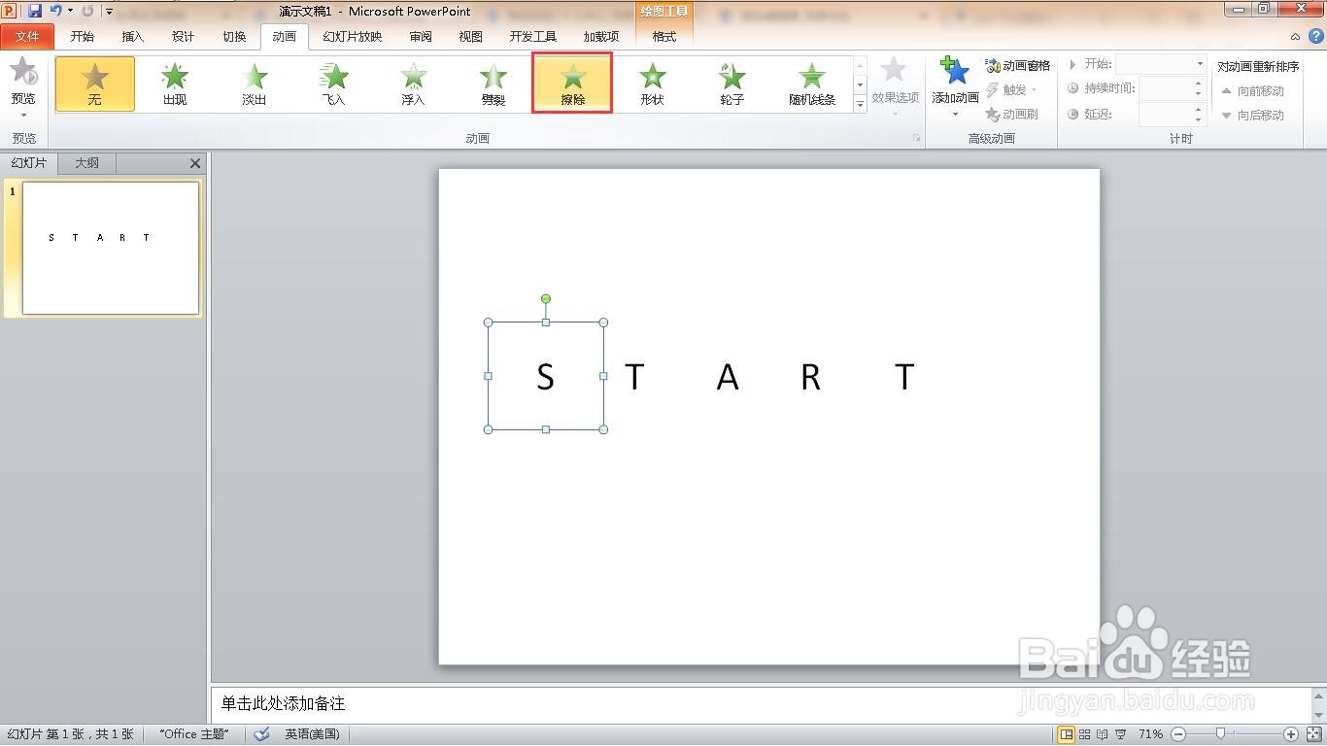Open the 开始 (Start) timing combo box

pos(1161,64)
